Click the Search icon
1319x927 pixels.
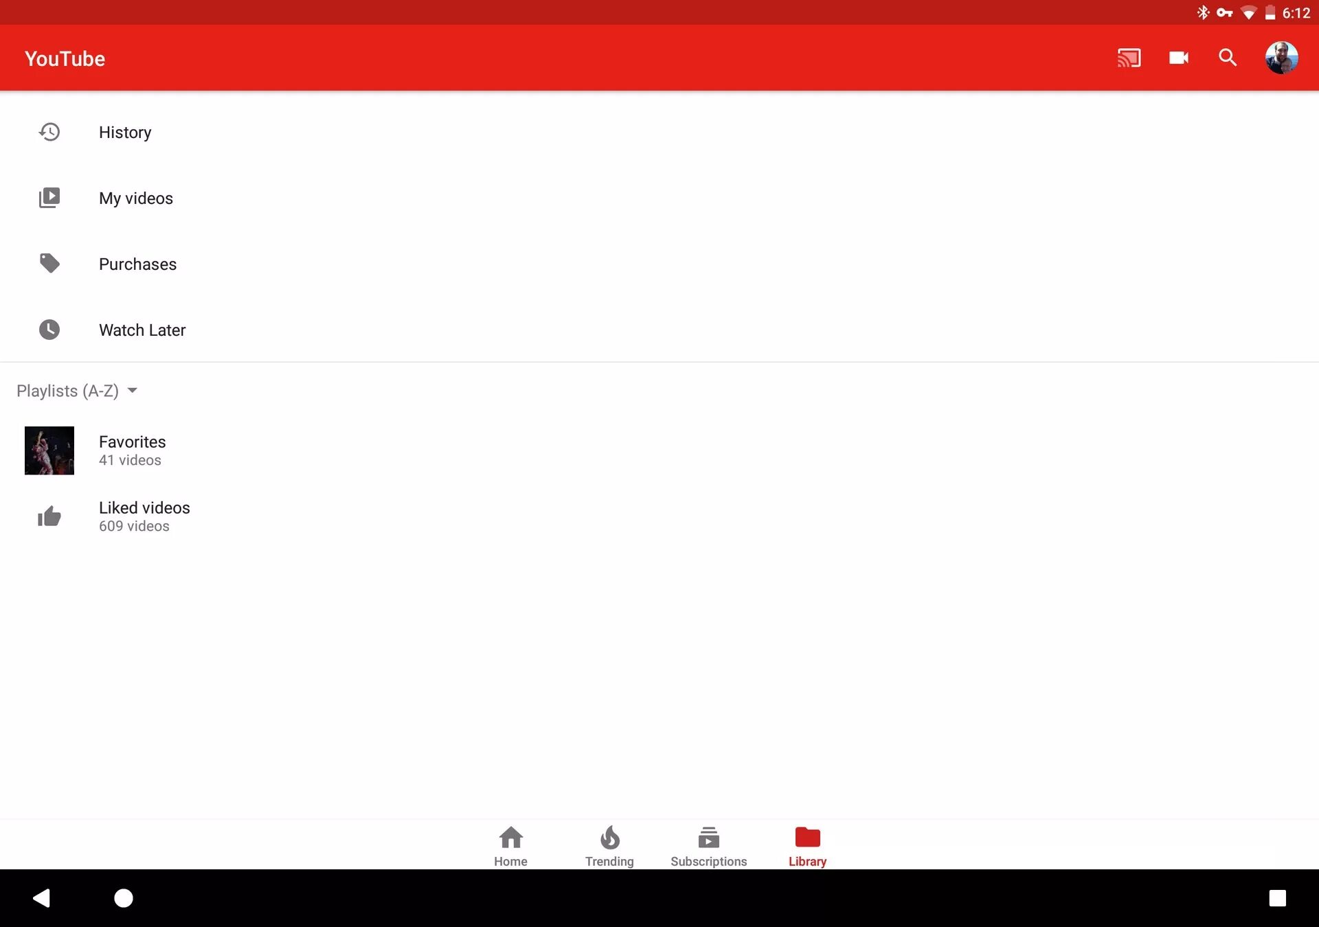(x=1228, y=57)
